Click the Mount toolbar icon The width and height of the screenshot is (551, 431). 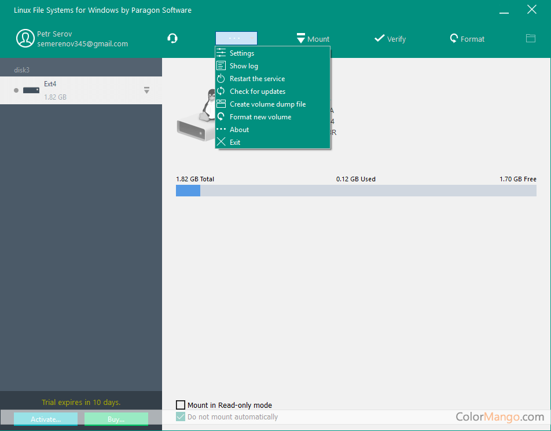point(312,38)
